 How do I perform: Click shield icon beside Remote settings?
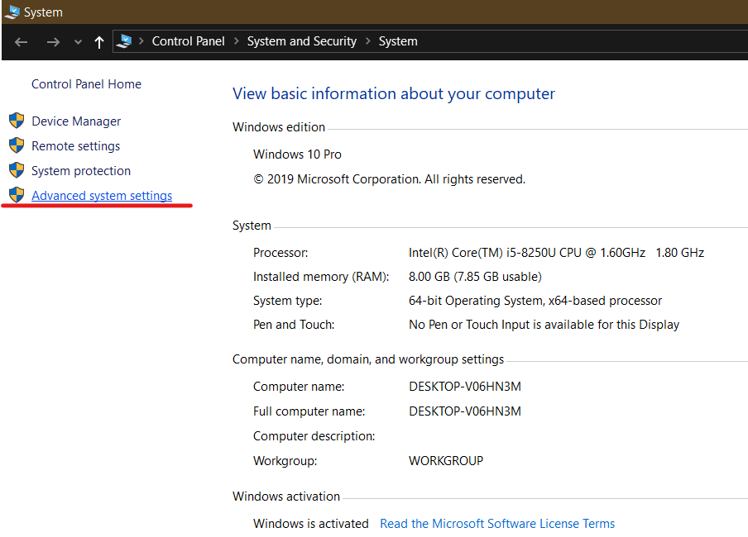coord(17,145)
